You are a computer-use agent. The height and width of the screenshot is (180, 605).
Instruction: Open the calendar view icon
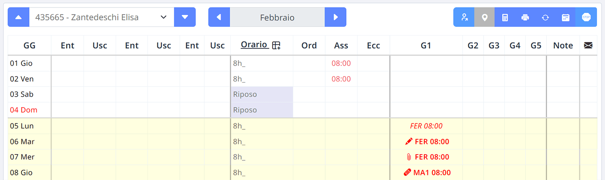click(x=566, y=17)
